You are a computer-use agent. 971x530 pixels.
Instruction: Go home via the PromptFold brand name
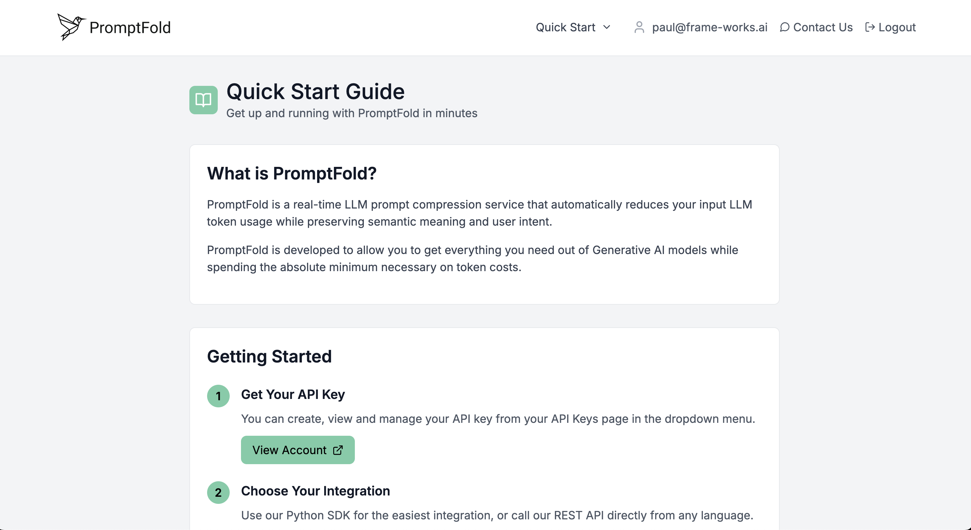(130, 27)
